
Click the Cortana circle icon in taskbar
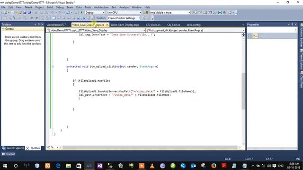(x=16, y=166)
